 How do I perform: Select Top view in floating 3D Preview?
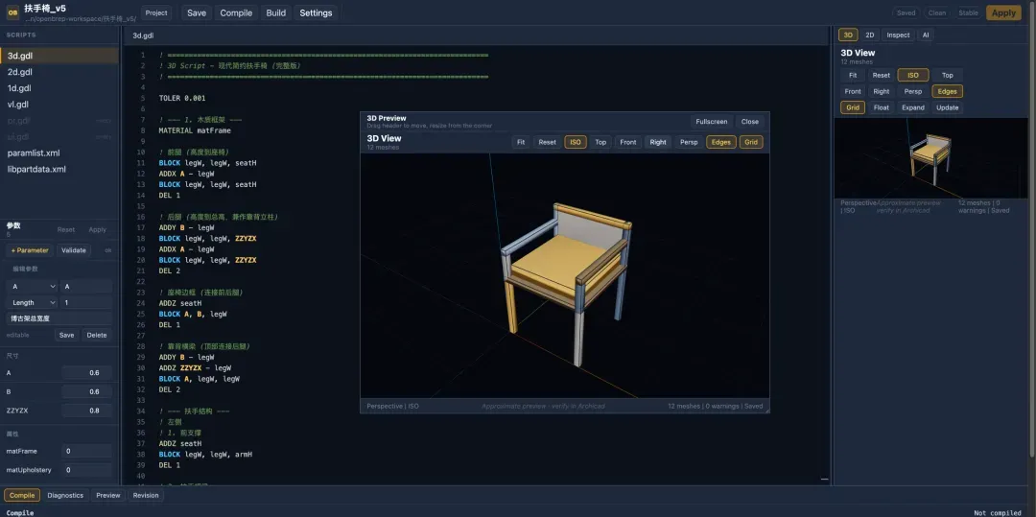point(600,142)
